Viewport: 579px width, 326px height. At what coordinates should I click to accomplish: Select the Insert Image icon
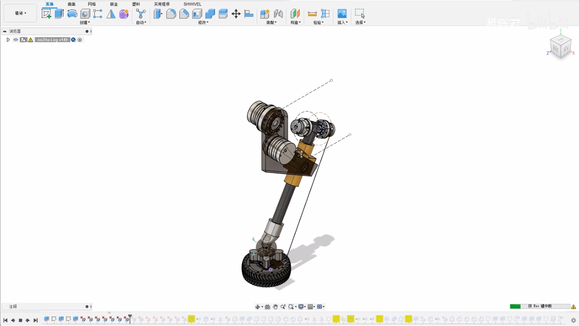pyautogui.click(x=342, y=14)
